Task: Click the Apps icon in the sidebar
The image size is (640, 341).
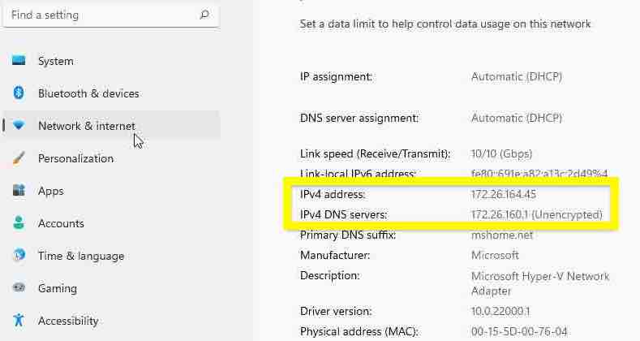Action: [x=19, y=191]
